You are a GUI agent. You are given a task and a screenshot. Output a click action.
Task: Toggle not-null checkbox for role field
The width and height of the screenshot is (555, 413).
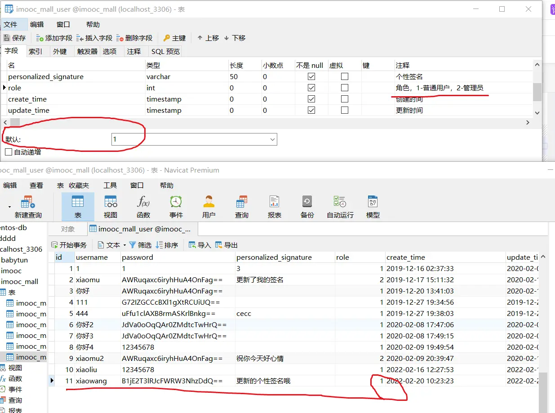tap(311, 88)
